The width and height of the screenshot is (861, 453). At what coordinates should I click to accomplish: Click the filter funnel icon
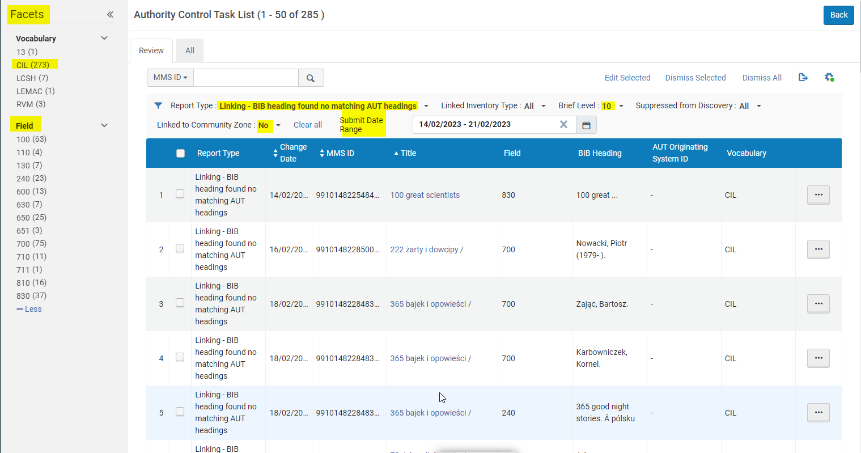click(x=158, y=105)
